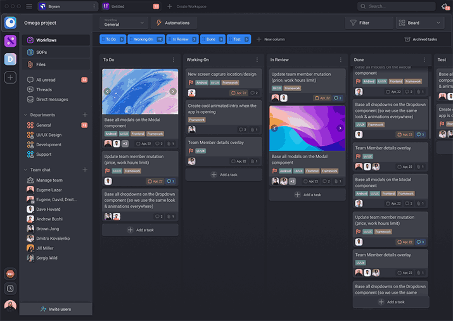Click the Invite users button
The height and width of the screenshot is (321, 453).
[56, 309]
